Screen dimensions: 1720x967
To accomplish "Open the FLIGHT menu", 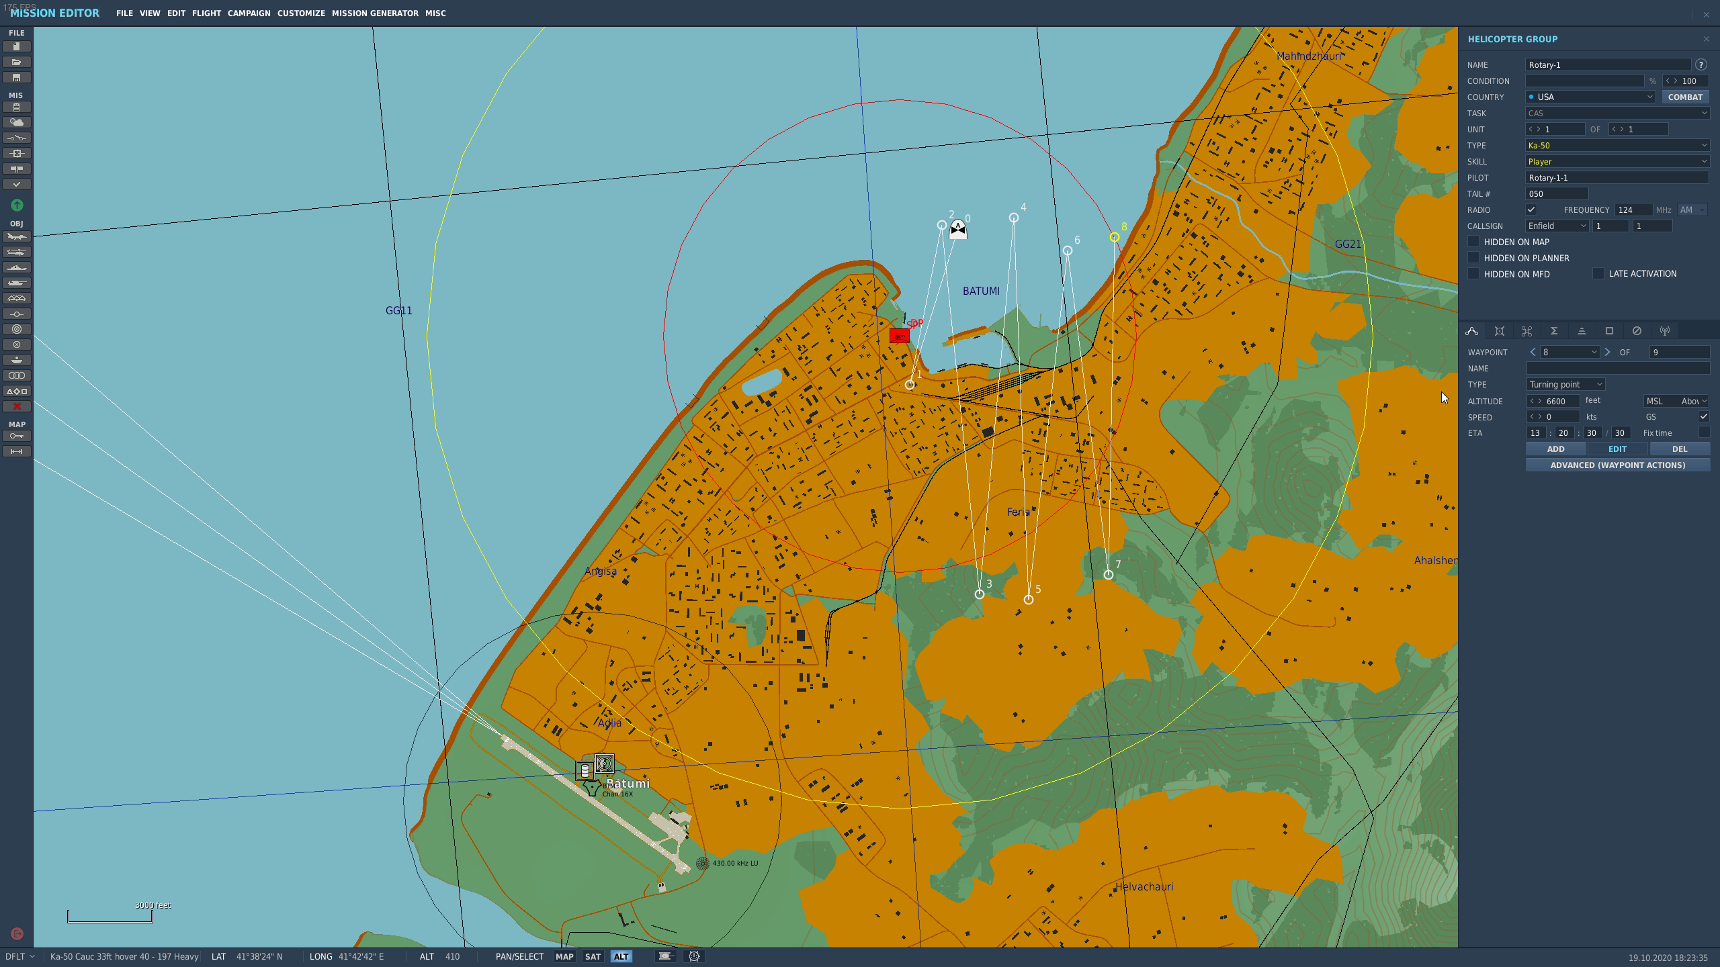I will [x=206, y=13].
